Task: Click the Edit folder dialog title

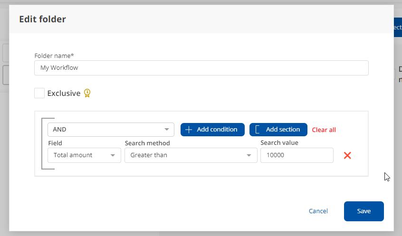Action: click(42, 19)
